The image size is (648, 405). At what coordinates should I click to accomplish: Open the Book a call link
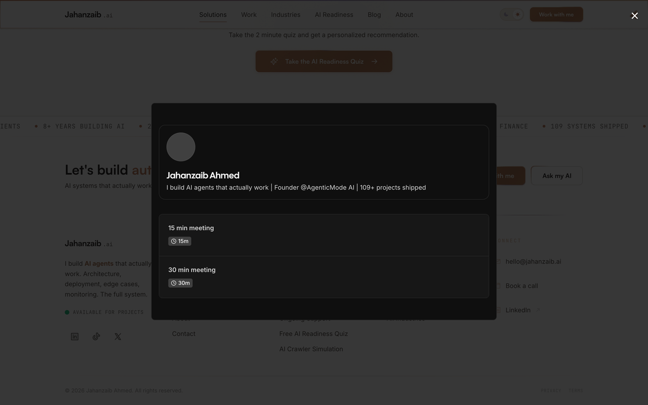[x=521, y=286]
